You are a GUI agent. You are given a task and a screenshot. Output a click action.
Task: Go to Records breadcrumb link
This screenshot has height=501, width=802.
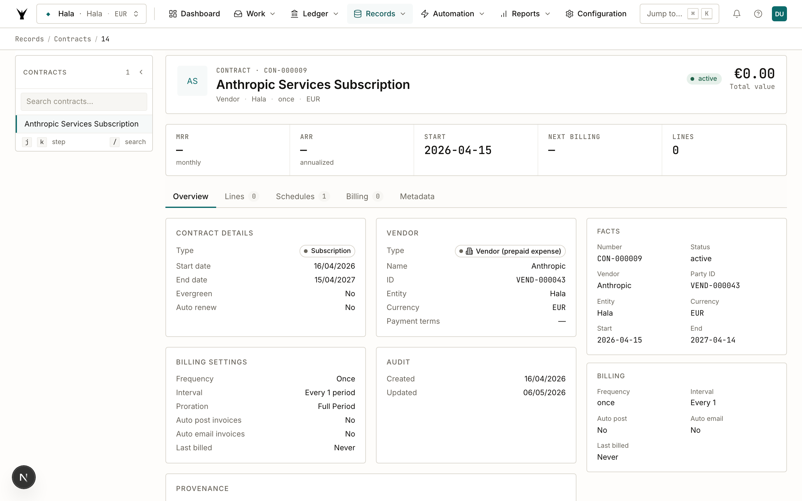click(x=29, y=39)
